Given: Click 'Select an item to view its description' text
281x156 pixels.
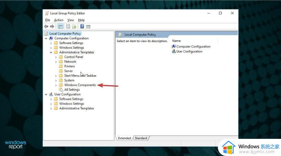Looking at the screenshot, I should pyautogui.click(x=142, y=41).
